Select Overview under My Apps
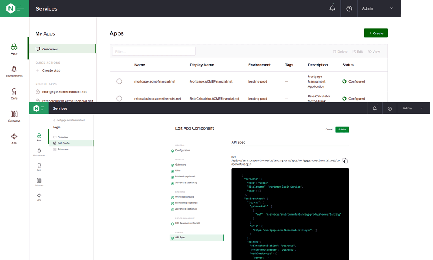Viewport: 433px width, 260px height. (x=63, y=49)
